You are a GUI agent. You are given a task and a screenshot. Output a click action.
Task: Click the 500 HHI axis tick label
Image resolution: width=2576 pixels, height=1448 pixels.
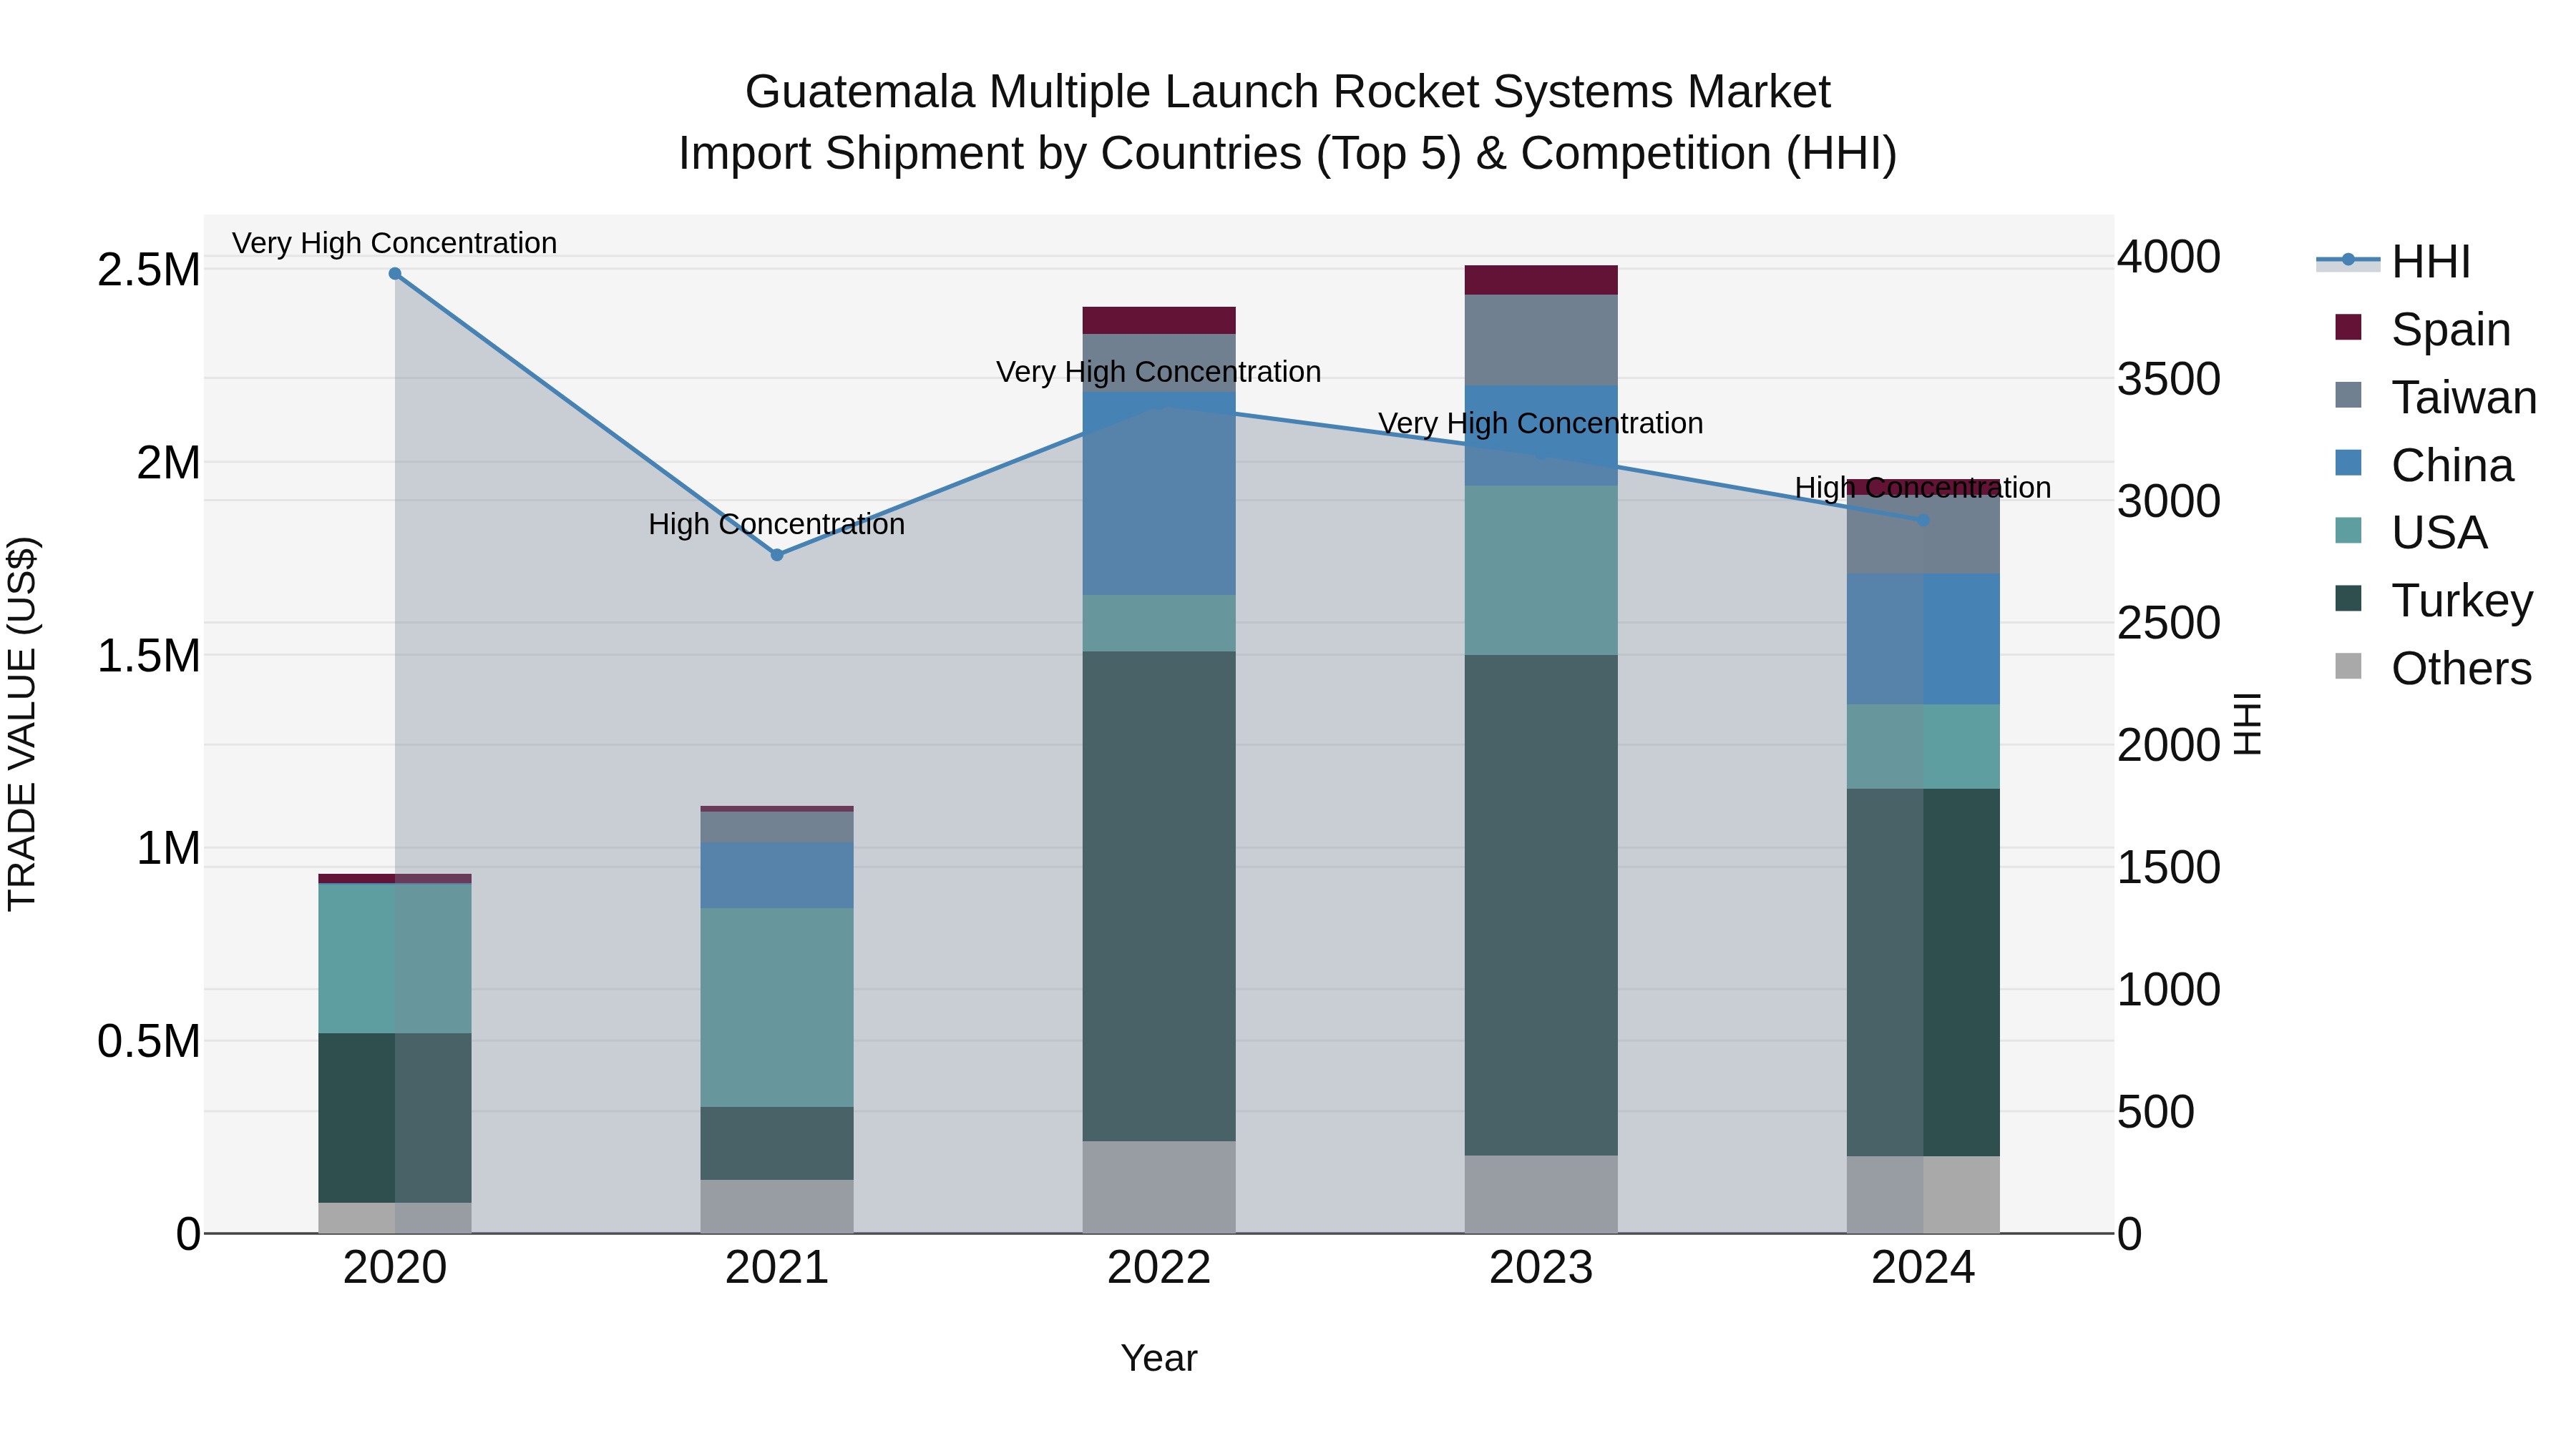(x=2156, y=1111)
